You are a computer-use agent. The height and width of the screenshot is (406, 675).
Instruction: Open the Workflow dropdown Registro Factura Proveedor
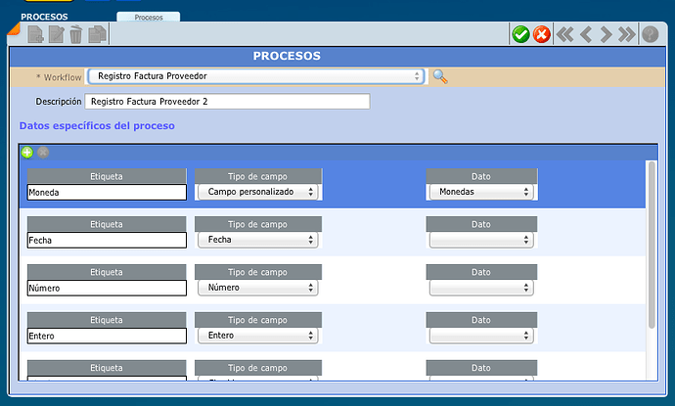[256, 76]
